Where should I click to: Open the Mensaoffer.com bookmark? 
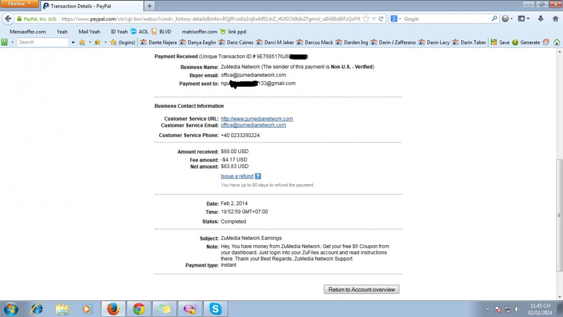pyautogui.click(x=28, y=31)
